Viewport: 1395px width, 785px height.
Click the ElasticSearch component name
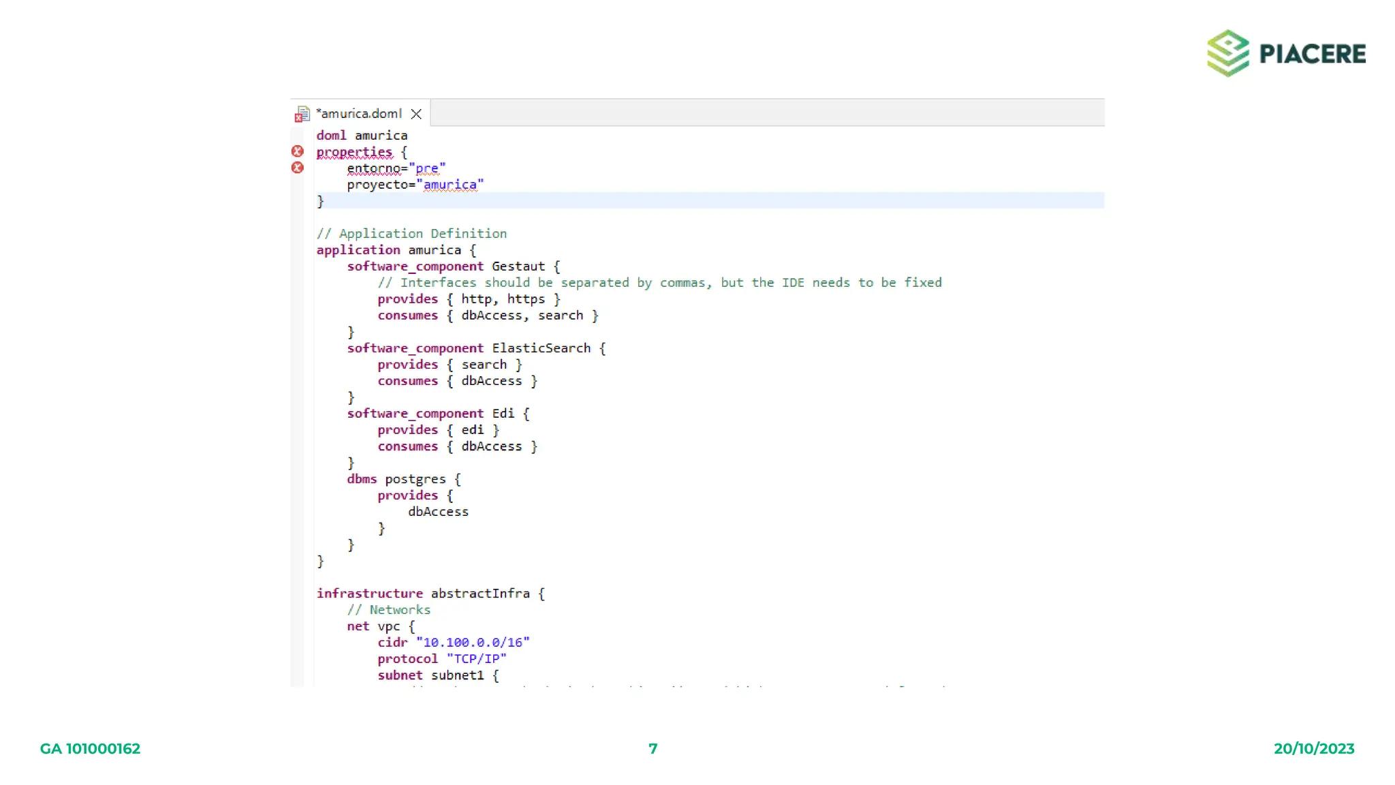541,348
